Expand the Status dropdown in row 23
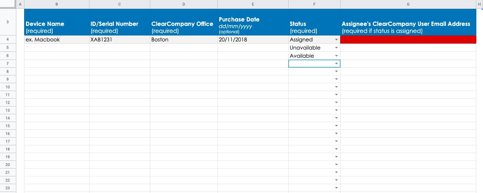Screen dimensions: 483x193 336,188
